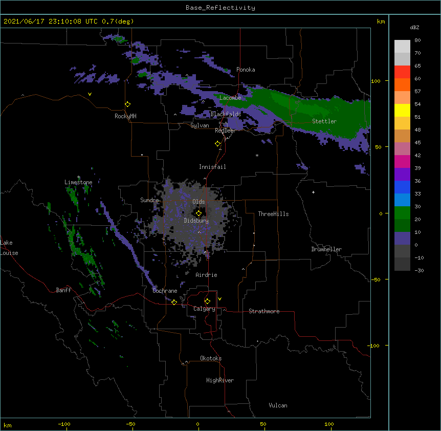Pick the light blue 33–30 dBZ swatch
The height and width of the screenshot is (431, 441).
[x=402, y=200]
